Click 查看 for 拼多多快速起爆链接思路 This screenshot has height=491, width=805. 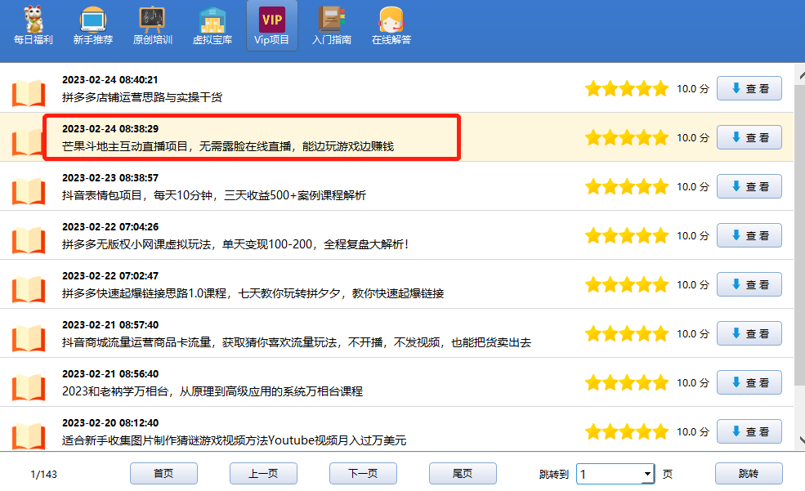coord(749,284)
